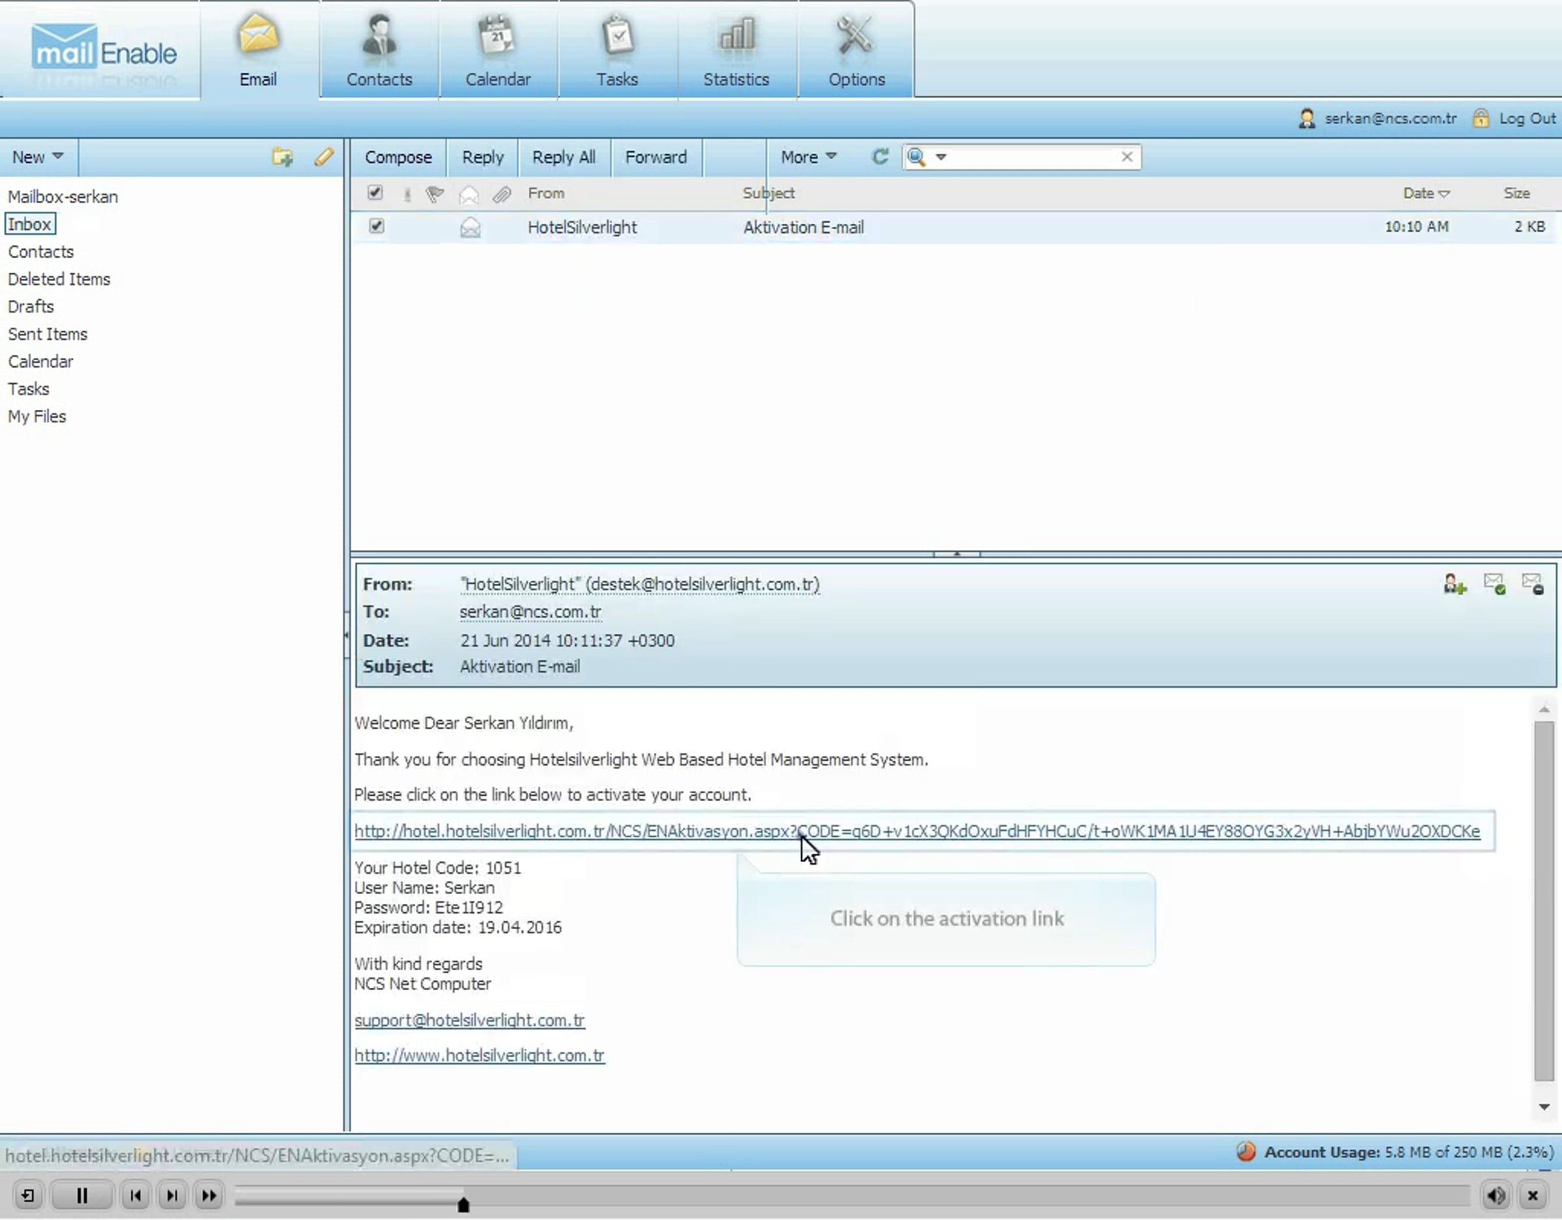Click the pencil edit folder icon
Image resolution: width=1562 pixels, height=1220 pixels.
[x=324, y=157]
